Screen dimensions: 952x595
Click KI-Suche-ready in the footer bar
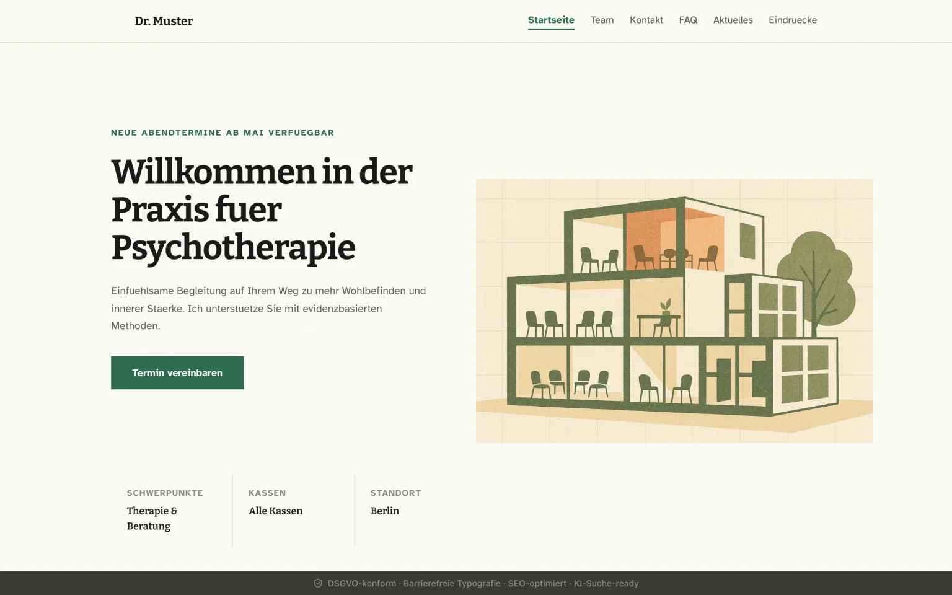(606, 583)
